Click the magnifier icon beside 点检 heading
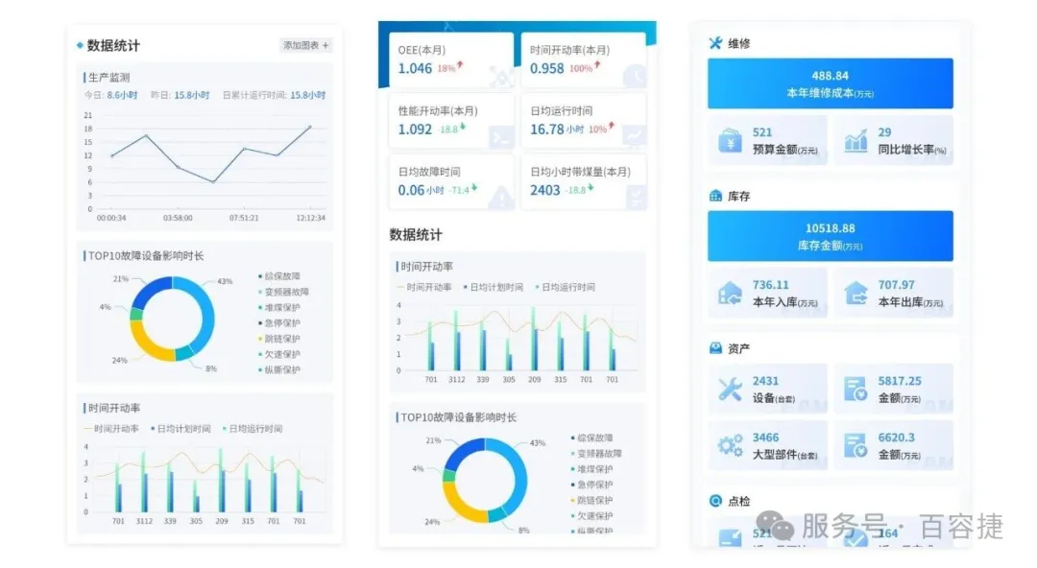Image resolution: width=1037 pixels, height=568 pixels. pyautogui.click(x=715, y=501)
